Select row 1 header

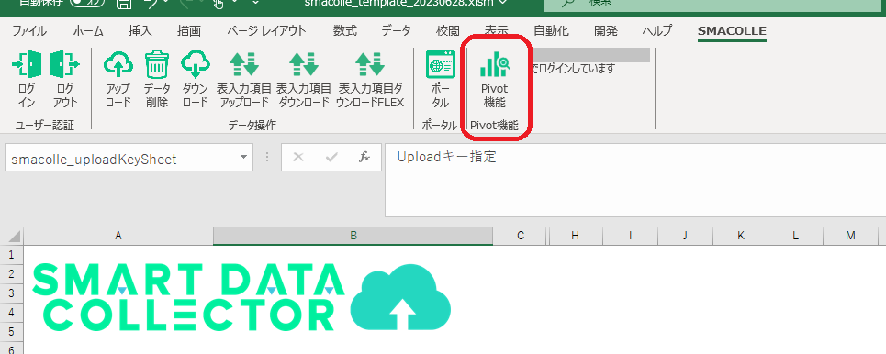coord(11,255)
